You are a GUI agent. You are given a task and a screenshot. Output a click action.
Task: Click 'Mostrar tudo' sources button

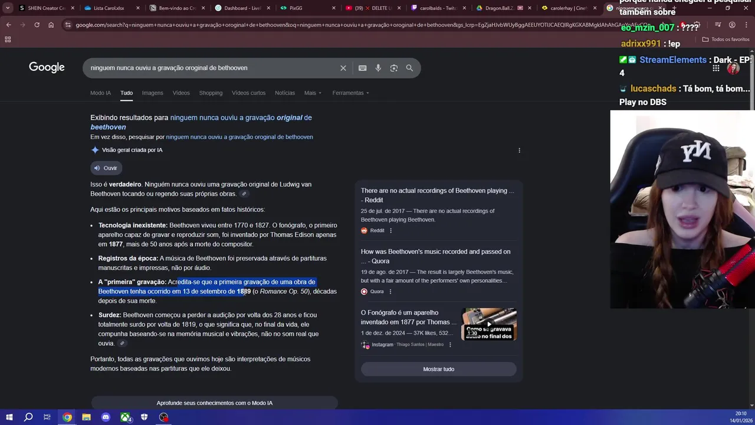(x=438, y=369)
